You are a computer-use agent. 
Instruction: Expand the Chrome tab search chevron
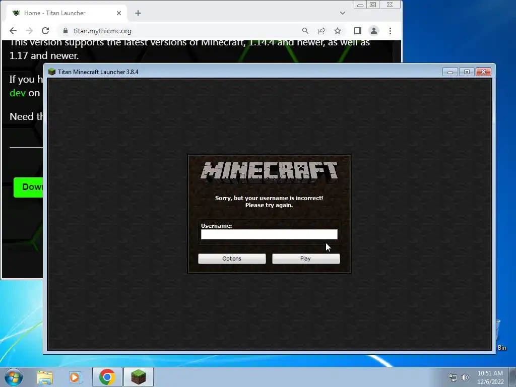(x=342, y=13)
